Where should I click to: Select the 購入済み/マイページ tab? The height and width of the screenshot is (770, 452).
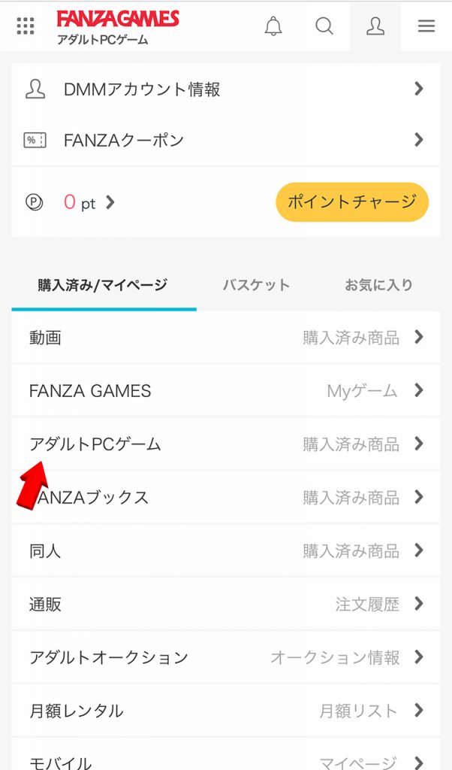[x=103, y=286]
